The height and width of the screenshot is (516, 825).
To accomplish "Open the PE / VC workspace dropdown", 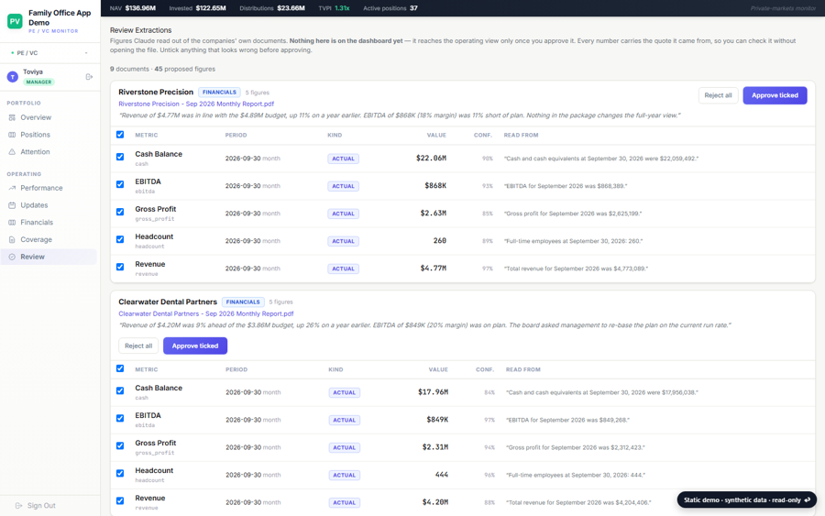I will (x=50, y=52).
